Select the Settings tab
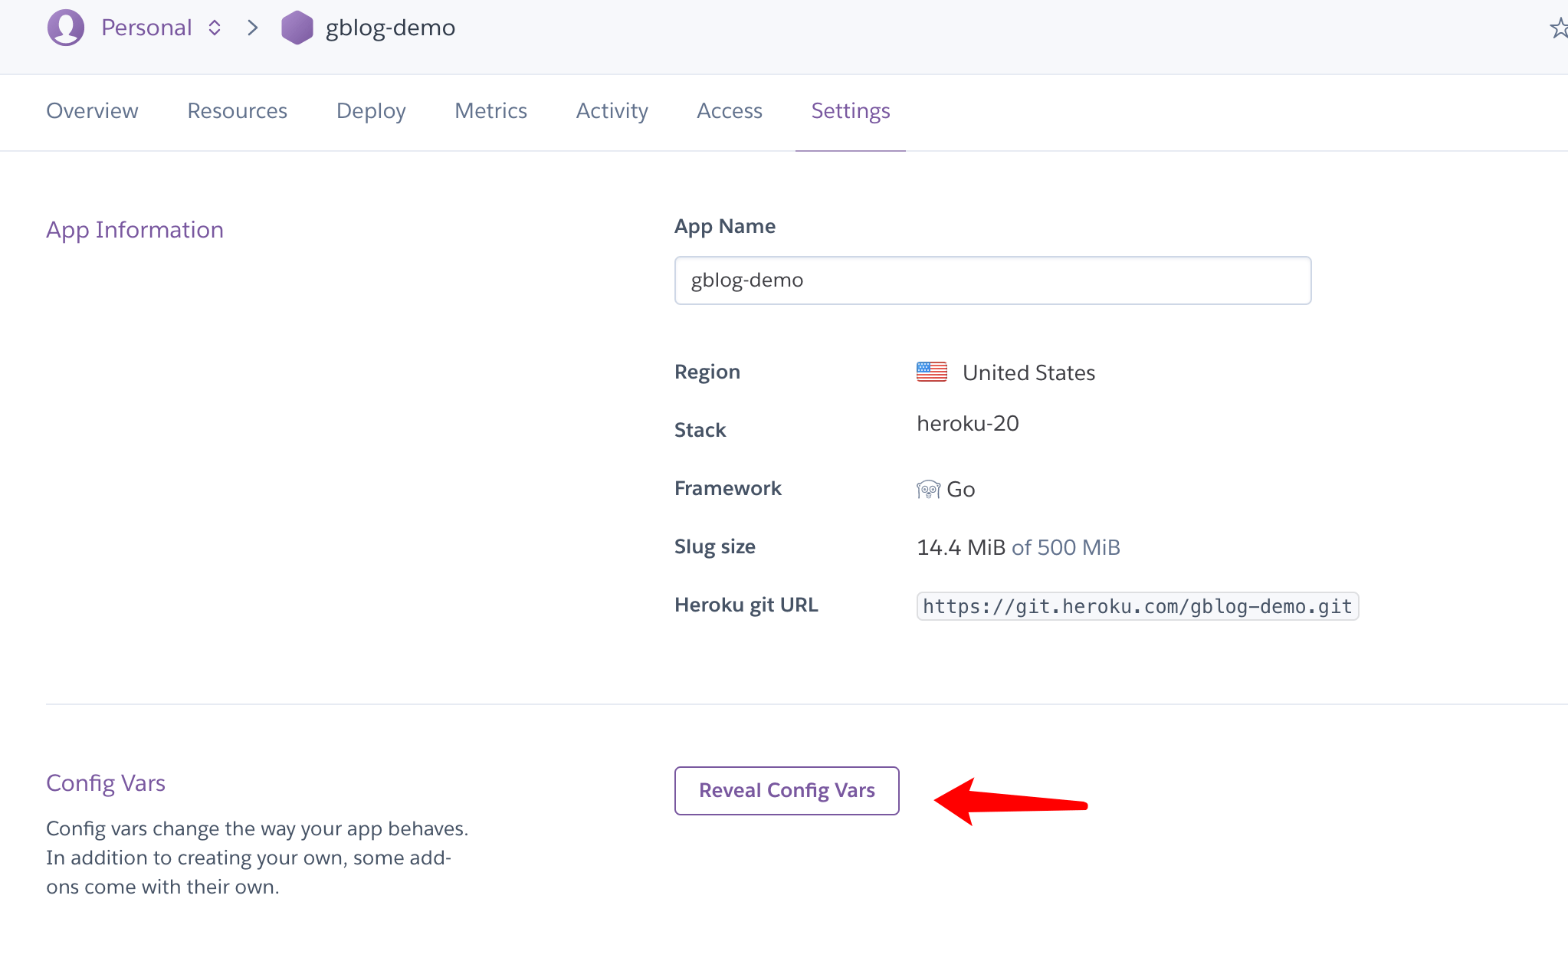This screenshot has width=1568, height=961. 850,111
